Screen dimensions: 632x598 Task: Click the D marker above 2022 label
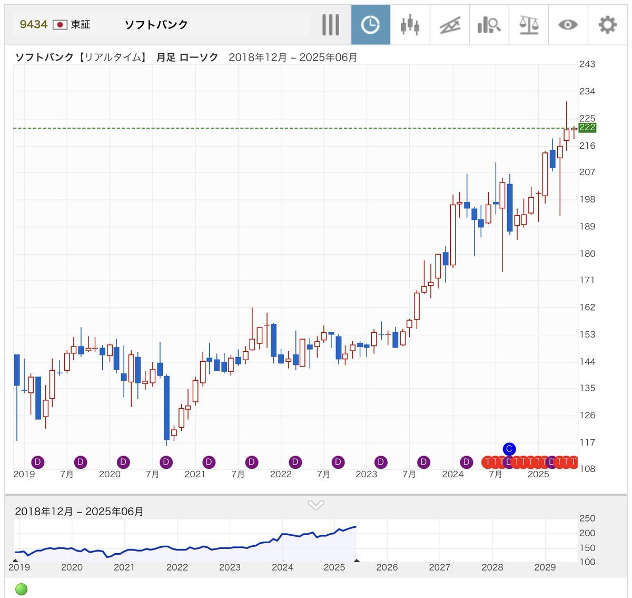tap(295, 462)
